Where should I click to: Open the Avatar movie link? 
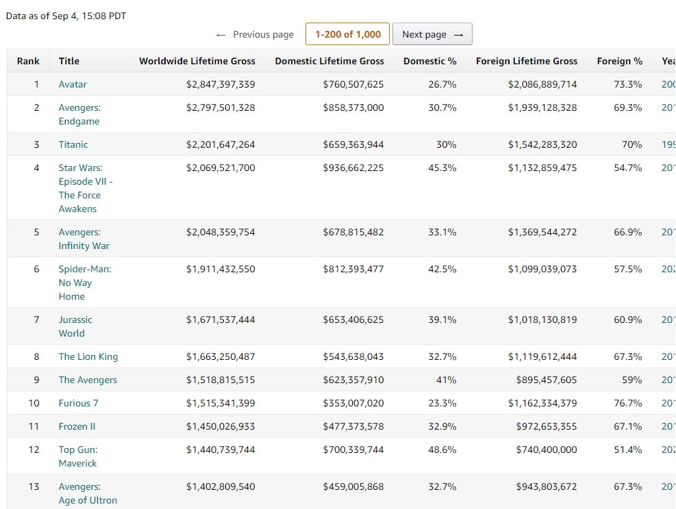[73, 84]
